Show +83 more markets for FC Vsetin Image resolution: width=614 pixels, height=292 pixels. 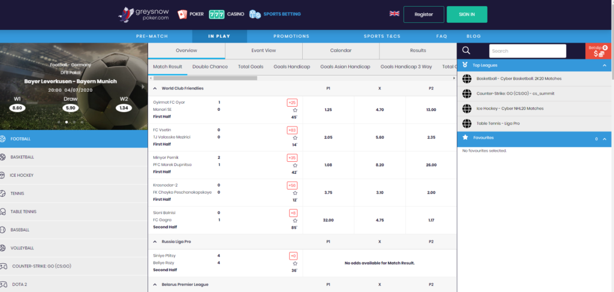pos(293,130)
